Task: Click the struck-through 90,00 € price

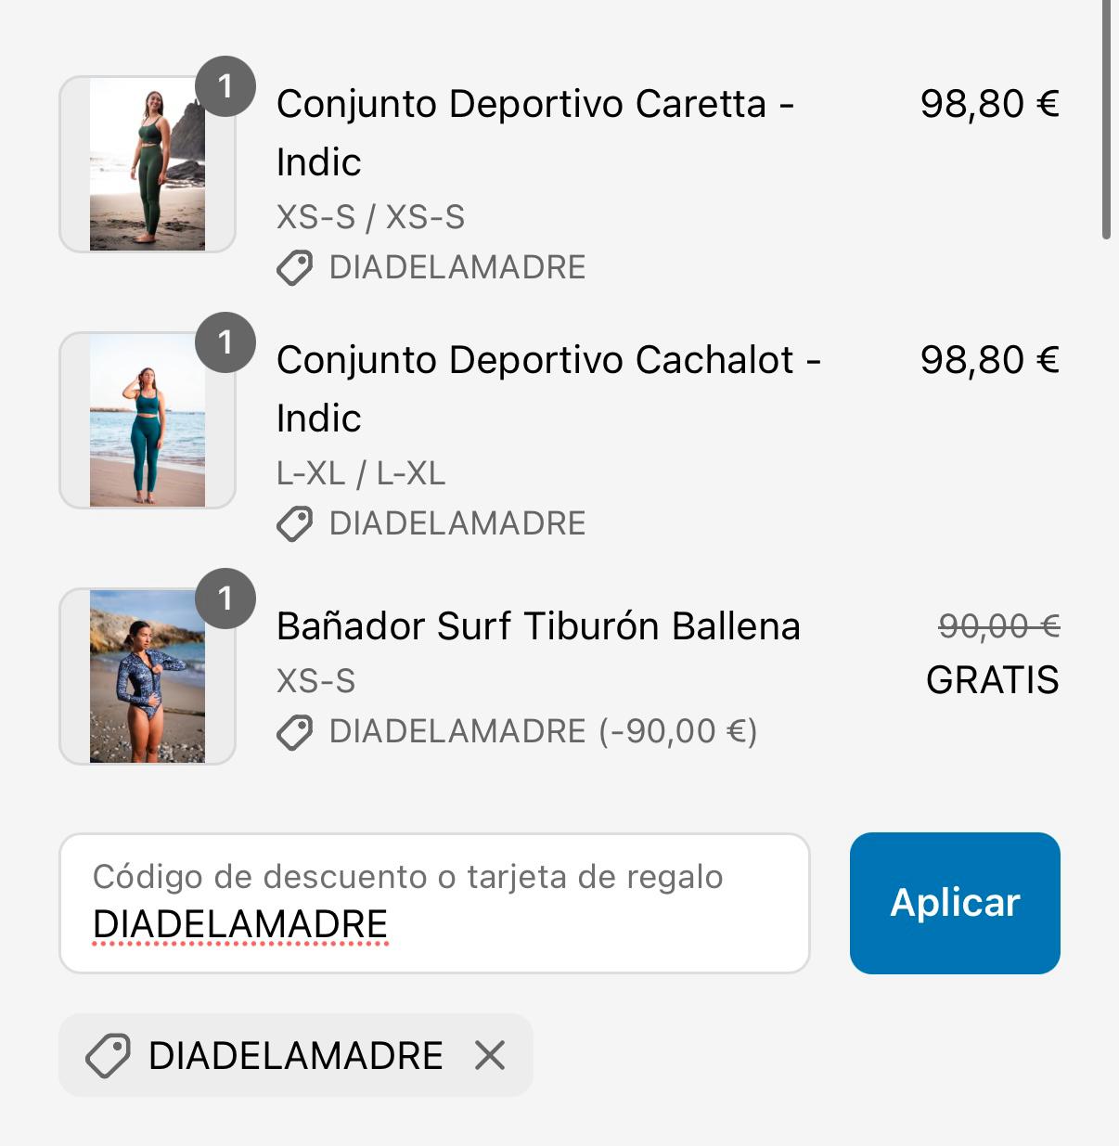Action: [998, 626]
